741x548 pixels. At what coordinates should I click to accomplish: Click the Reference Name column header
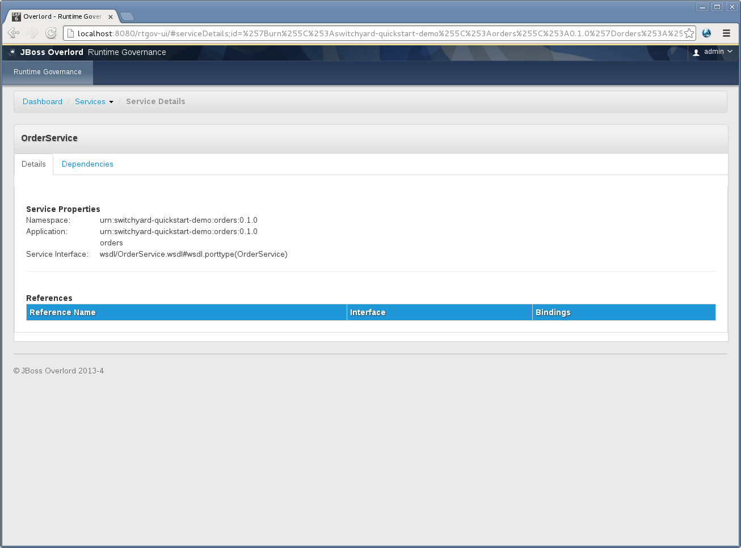62,312
